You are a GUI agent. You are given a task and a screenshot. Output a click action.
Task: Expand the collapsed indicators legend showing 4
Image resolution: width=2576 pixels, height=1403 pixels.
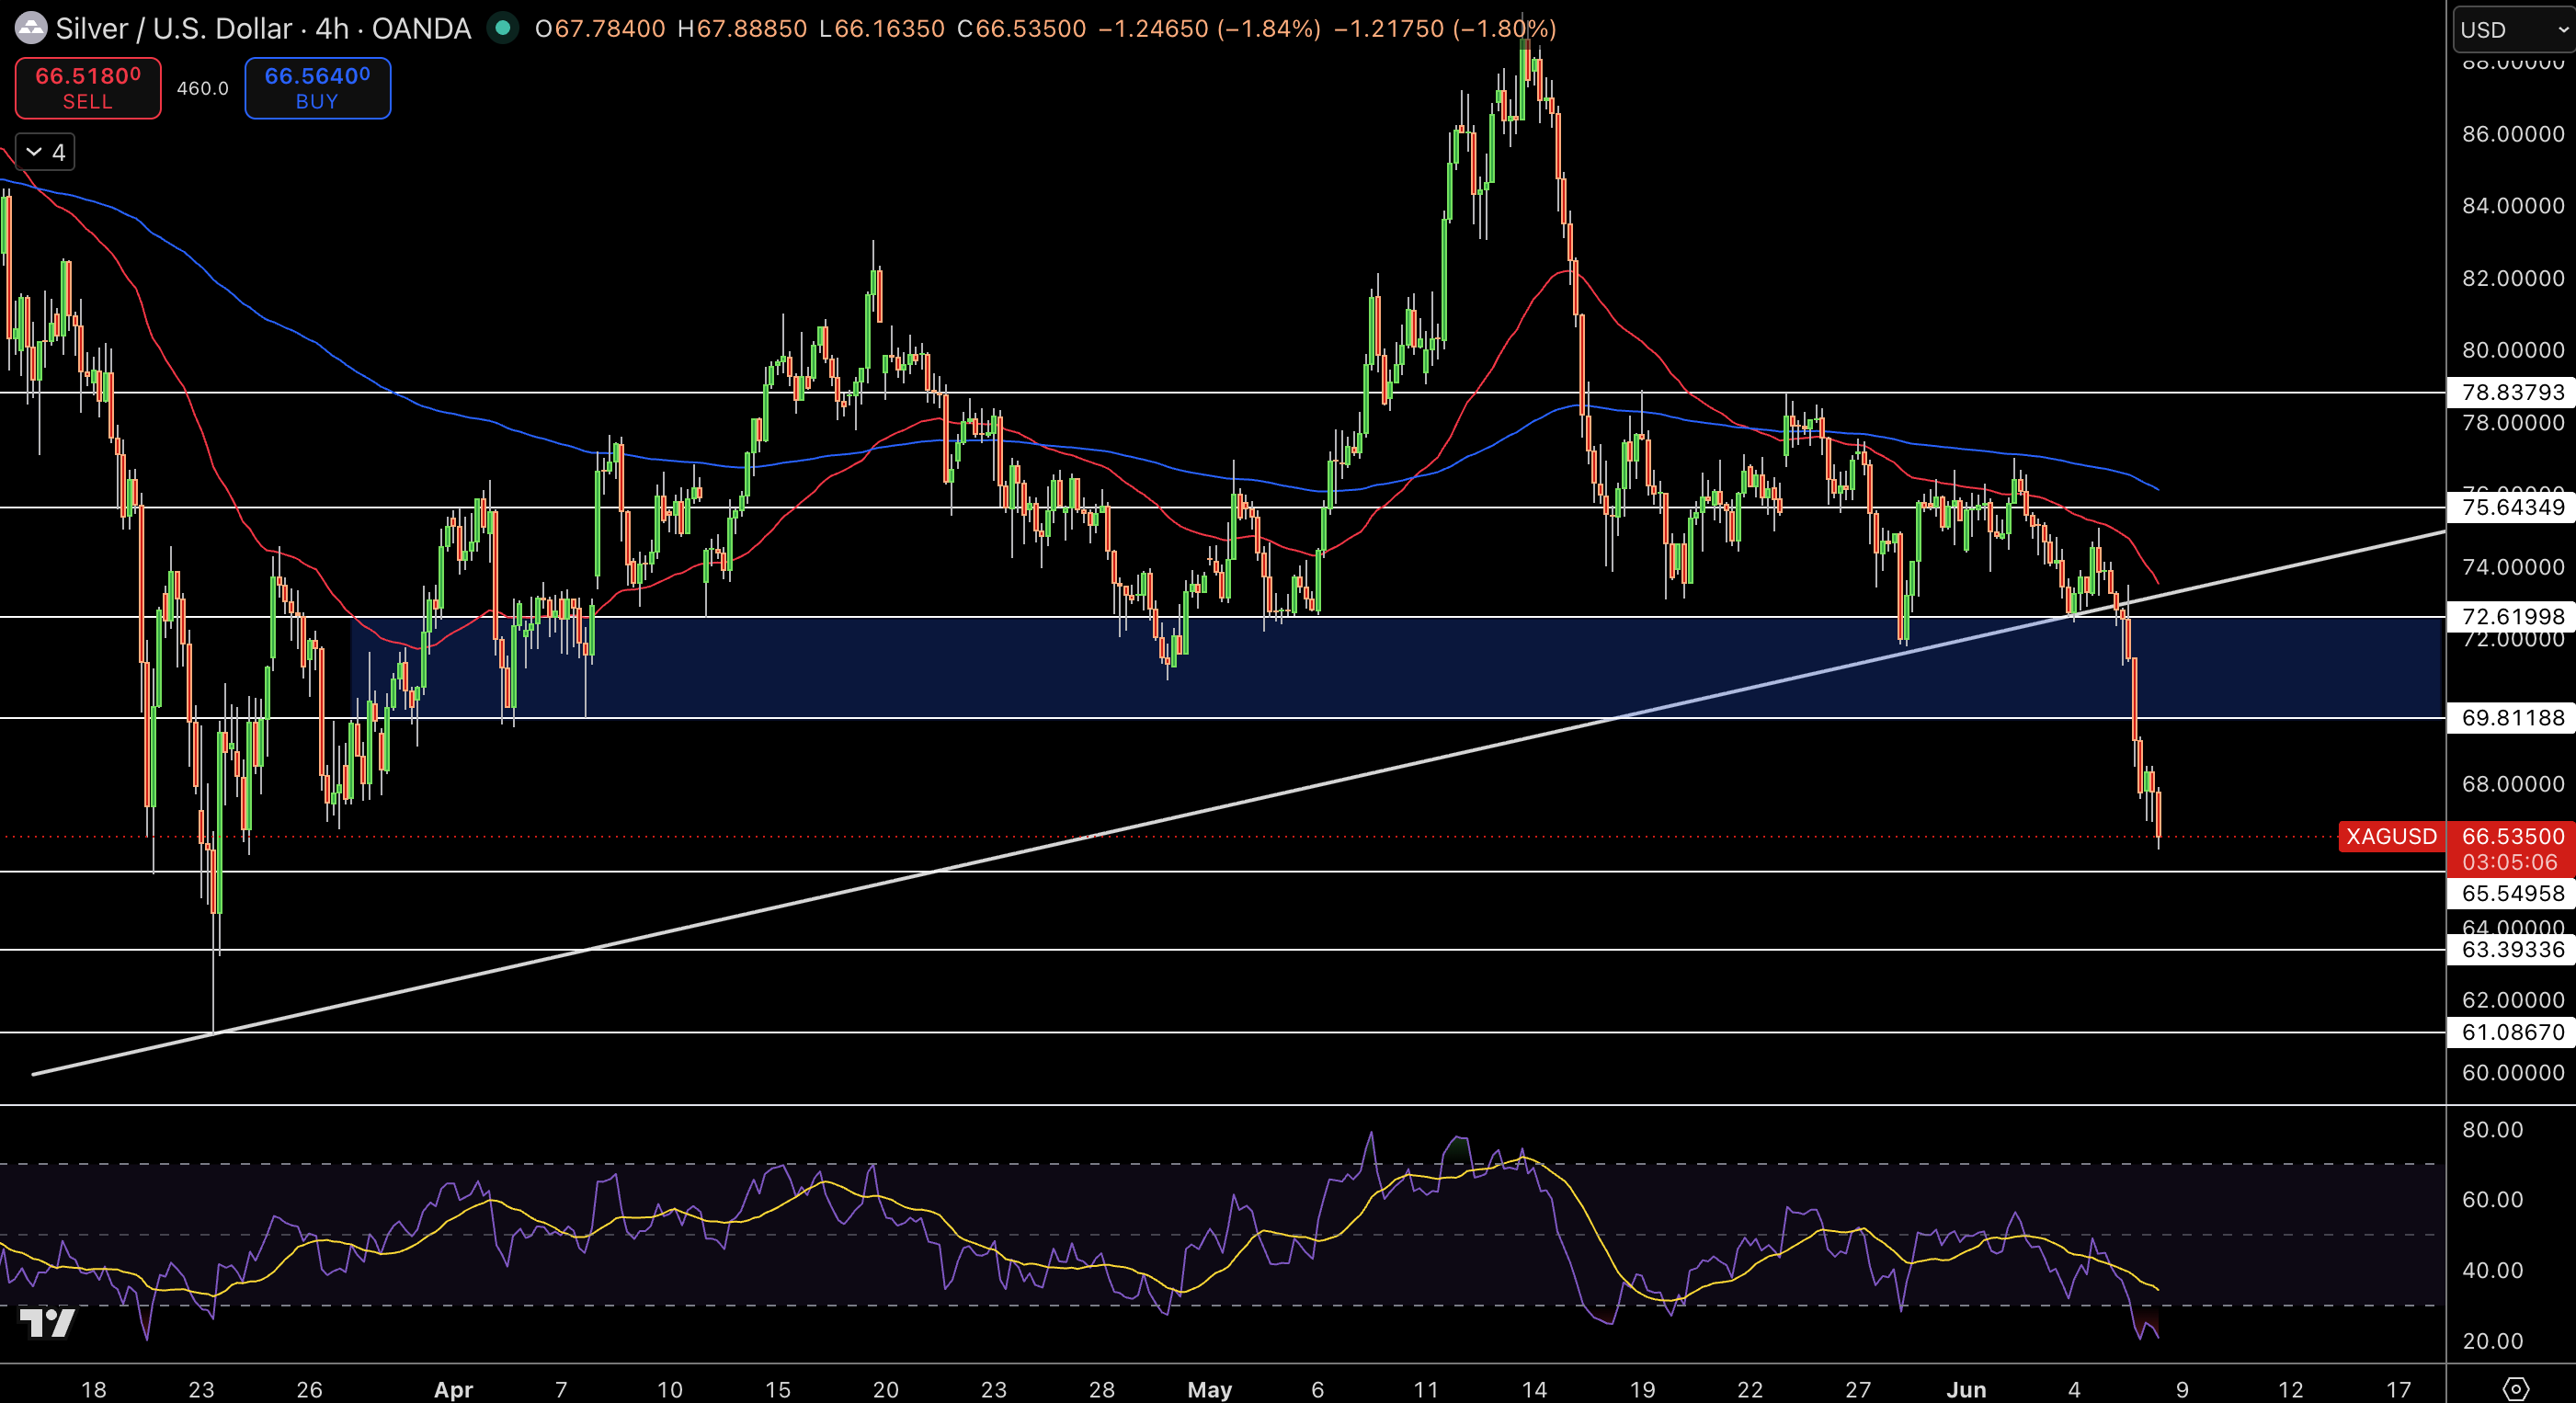point(45,152)
